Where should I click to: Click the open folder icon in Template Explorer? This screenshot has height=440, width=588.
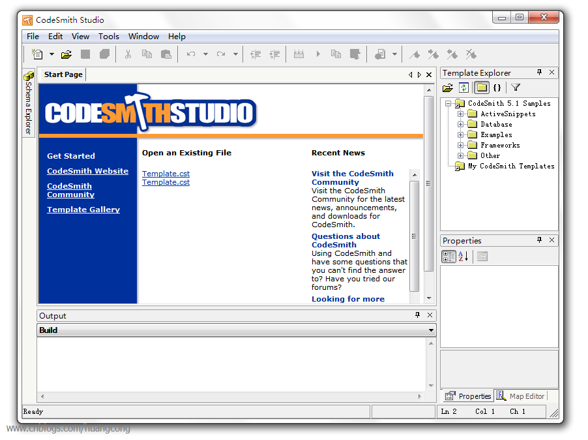[447, 87]
